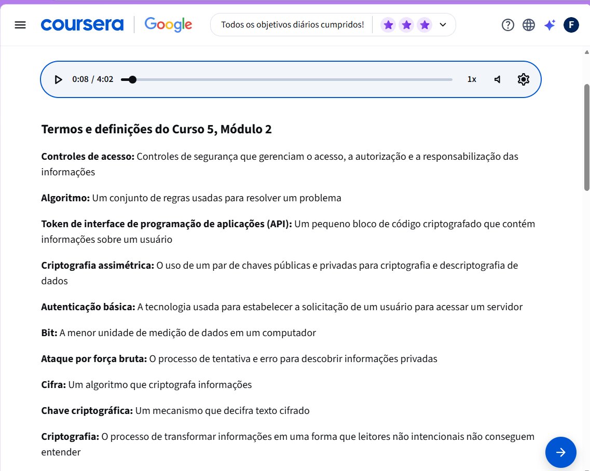
Task: Click the second purple star badge
Action: click(x=406, y=25)
